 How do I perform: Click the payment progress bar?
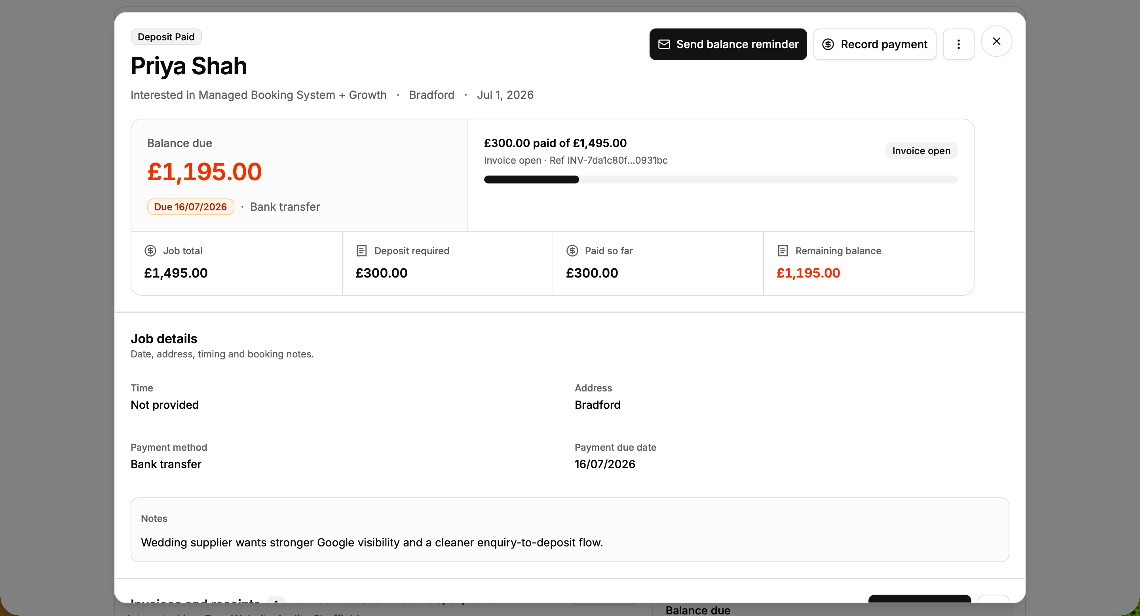pos(720,180)
